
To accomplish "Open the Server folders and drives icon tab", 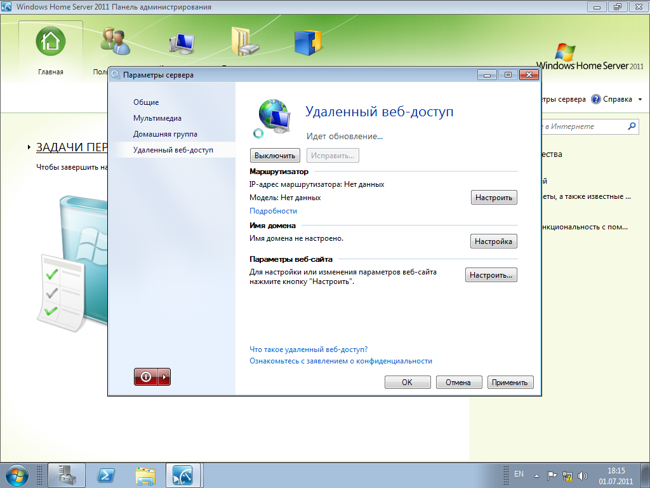I will click(244, 41).
